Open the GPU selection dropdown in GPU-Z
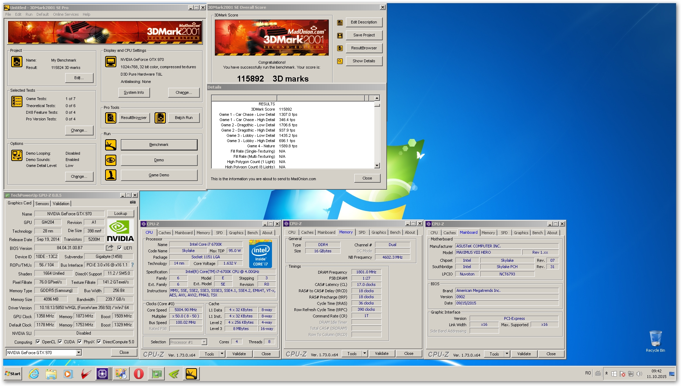 [x=79, y=353]
